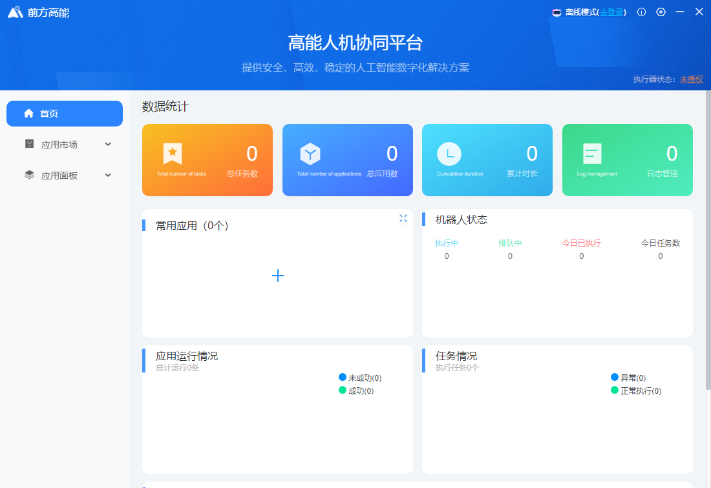Image resolution: width=711 pixels, height=488 pixels.
Task: Click the 前方高能 logo icon
Action: 16,12
